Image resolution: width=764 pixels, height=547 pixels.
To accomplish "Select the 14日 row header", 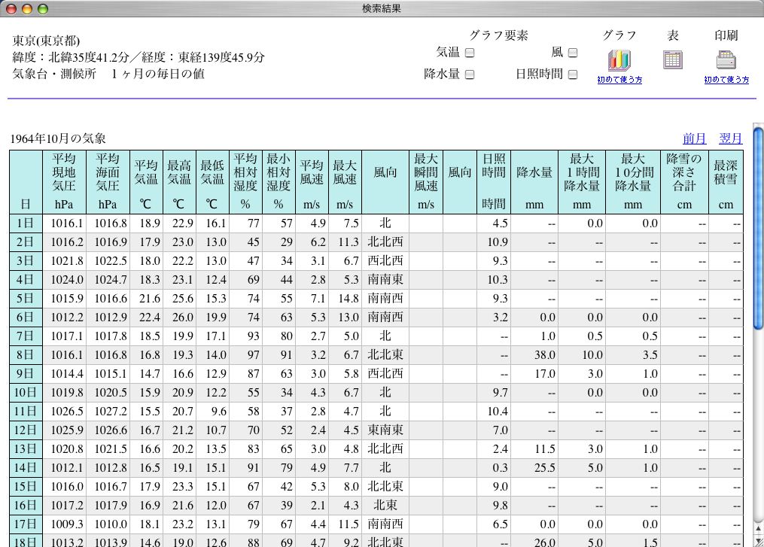I will [26, 468].
